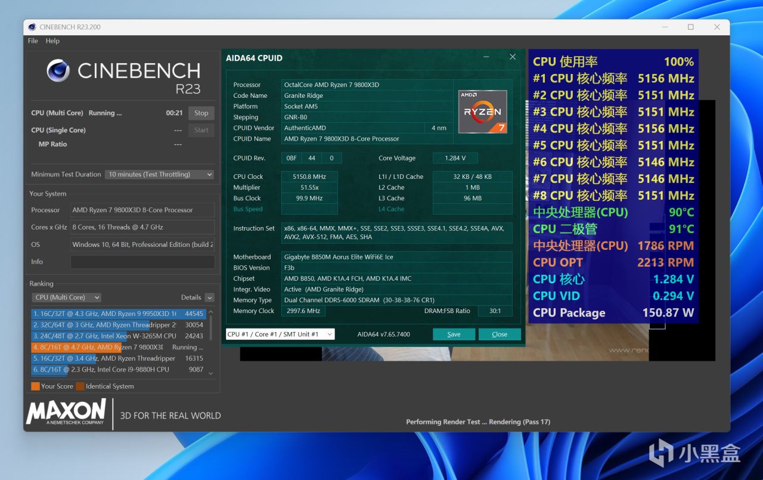This screenshot has width=763, height=480.
Task: Click the Bus Speed link label
Action: pos(248,209)
